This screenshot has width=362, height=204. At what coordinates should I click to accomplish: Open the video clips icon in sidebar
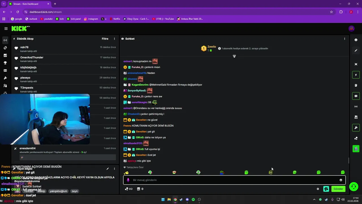click(x=5, y=71)
